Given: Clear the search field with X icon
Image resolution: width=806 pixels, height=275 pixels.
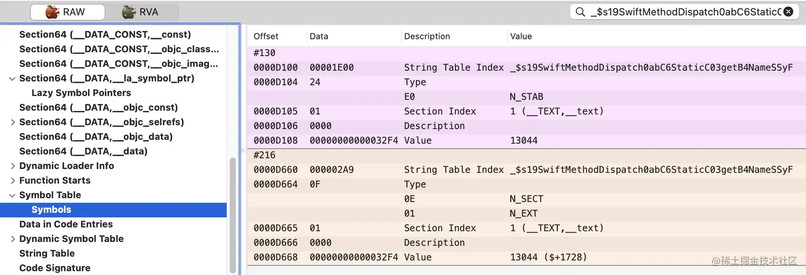Looking at the screenshot, I should tap(788, 12).
